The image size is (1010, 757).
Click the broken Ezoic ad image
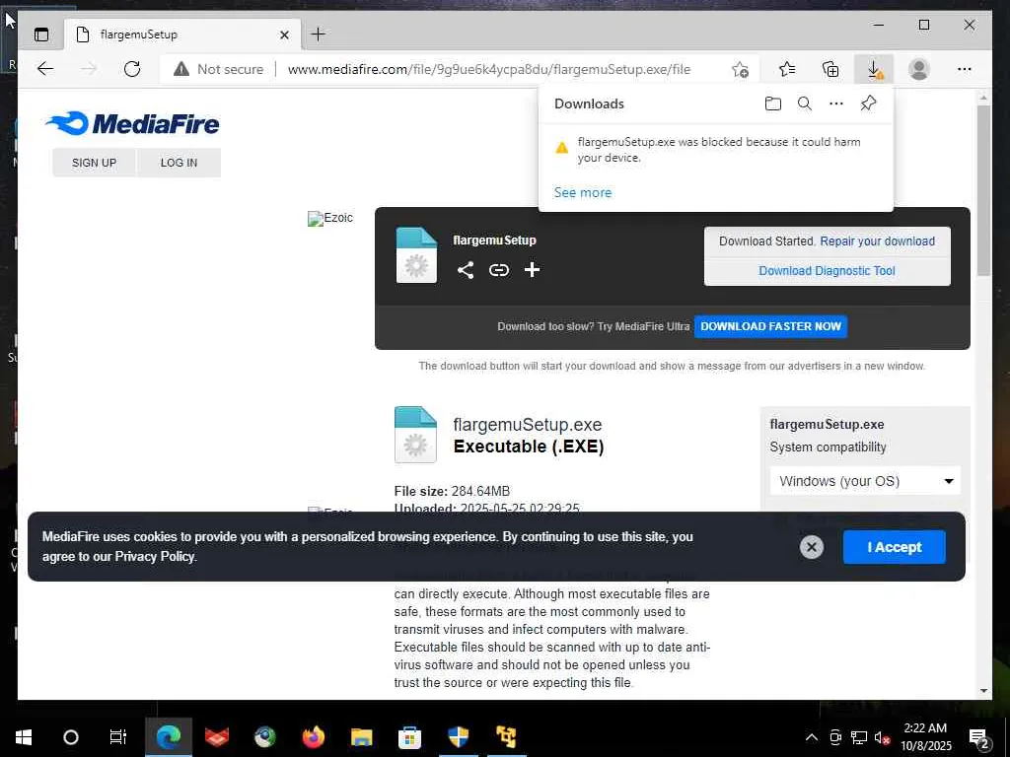coord(329,218)
